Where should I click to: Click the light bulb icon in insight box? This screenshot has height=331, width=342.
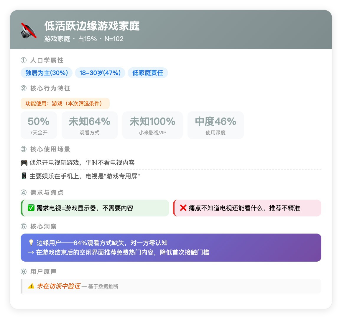31,242
